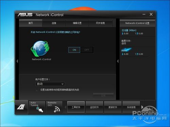Click the 开启 Network iControl description text
The width and height of the screenshot is (170, 127).
pos(55,32)
